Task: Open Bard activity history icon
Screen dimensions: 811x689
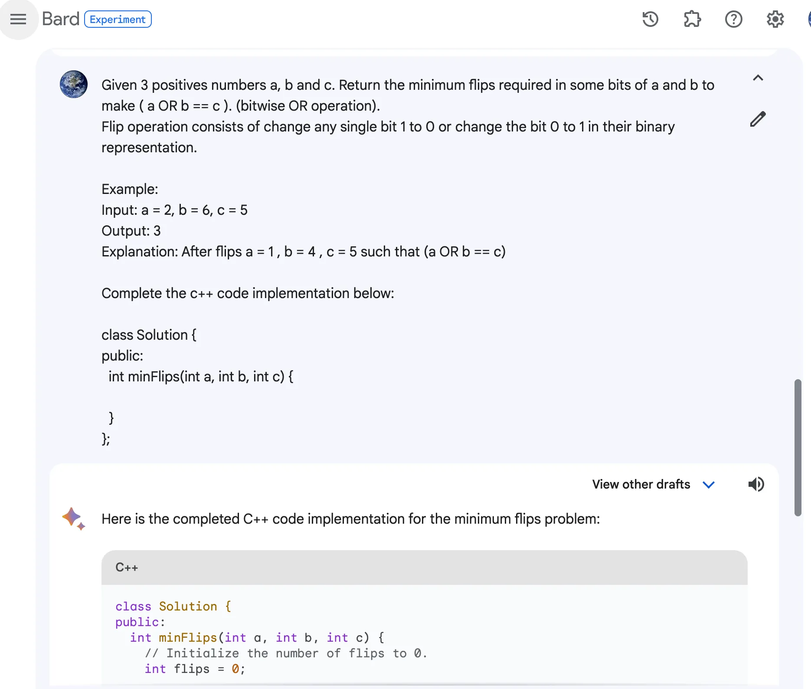Action: [x=650, y=19]
